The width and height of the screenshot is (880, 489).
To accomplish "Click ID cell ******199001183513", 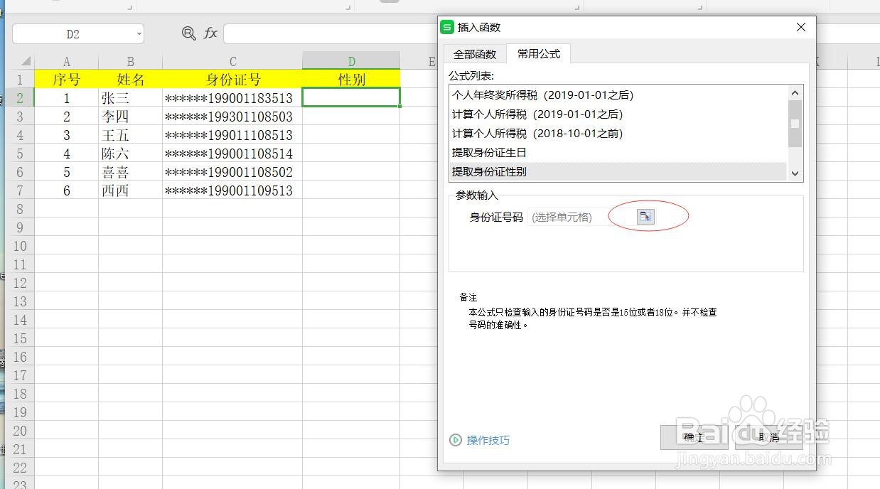I will pos(232,98).
